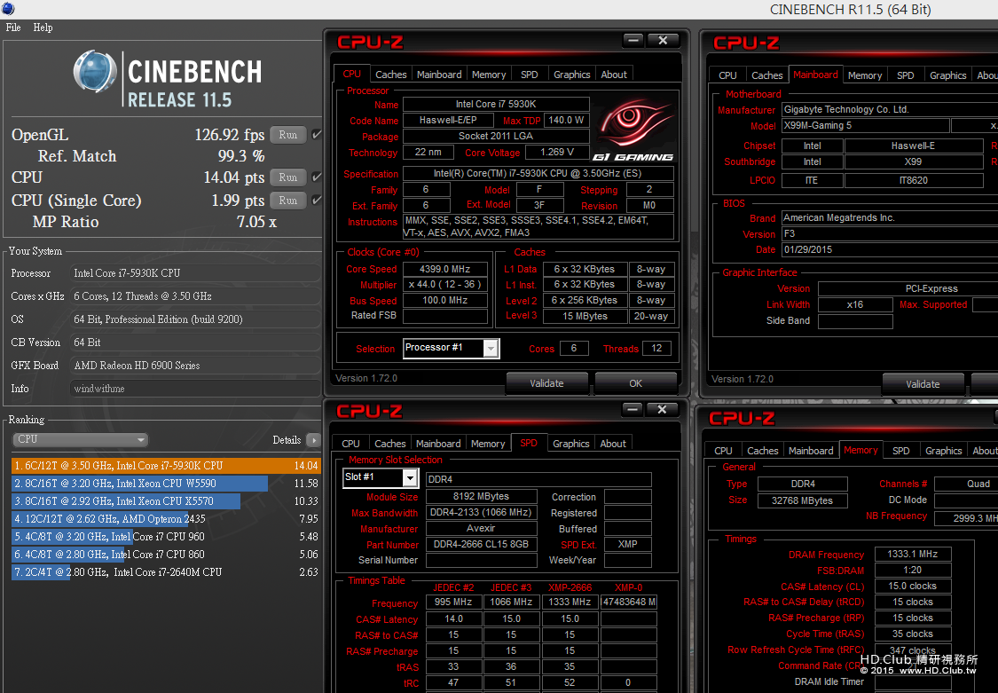
Task: Click Validate in the CPU tab's CPU-Z window
Action: click(546, 383)
